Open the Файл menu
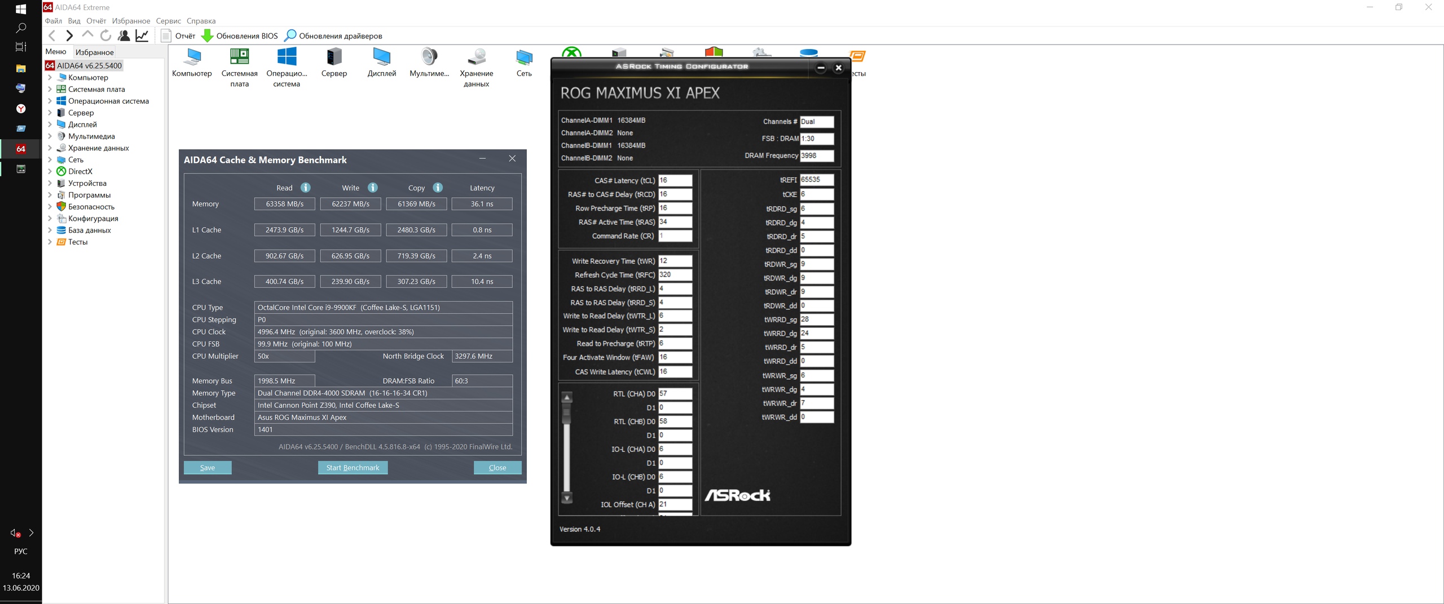This screenshot has height=604, width=1444. pos(54,21)
